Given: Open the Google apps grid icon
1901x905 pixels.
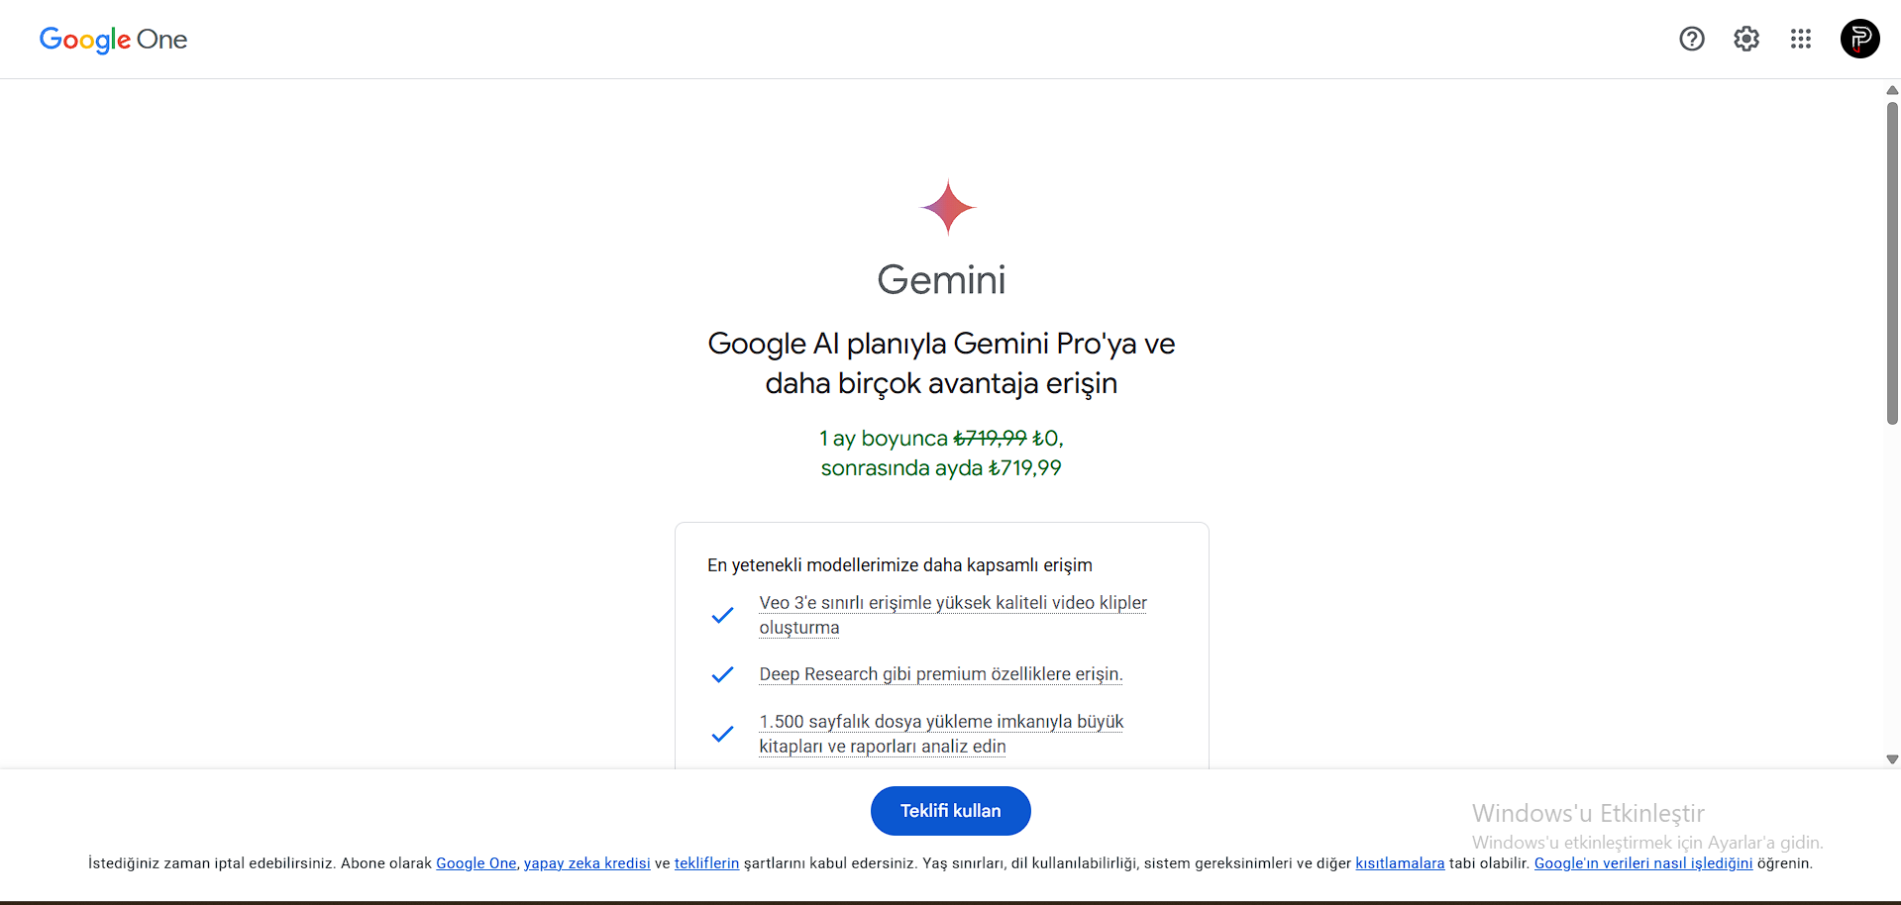Looking at the screenshot, I should coord(1801,39).
